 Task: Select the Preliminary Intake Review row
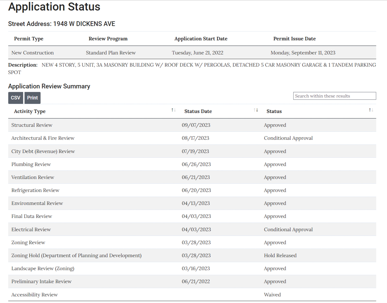click(x=192, y=282)
